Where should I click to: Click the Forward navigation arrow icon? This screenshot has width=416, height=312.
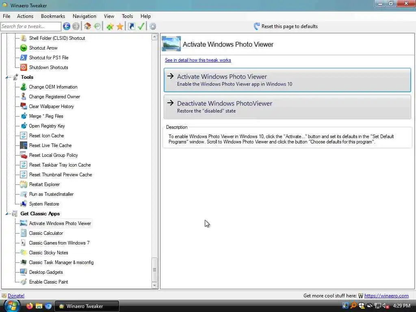tap(76, 26)
